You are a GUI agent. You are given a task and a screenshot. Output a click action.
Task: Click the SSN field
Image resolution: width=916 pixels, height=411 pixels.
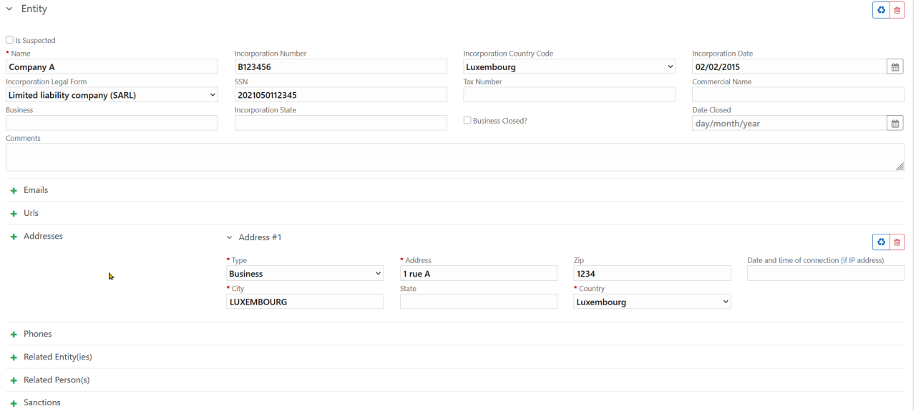point(341,95)
